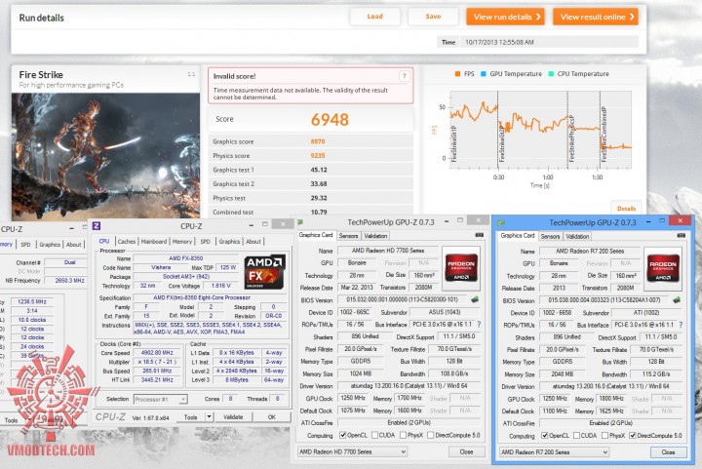Click the Time field showing 10/17/2013 12:55:08 AM
The image size is (702, 469).
tap(549, 42)
